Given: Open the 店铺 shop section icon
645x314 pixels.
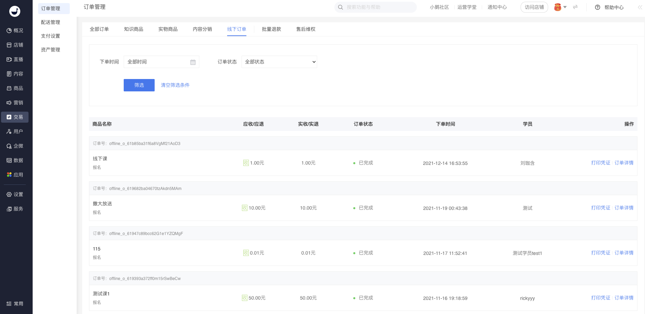Looking at the screenshot, I should [9, 45].
